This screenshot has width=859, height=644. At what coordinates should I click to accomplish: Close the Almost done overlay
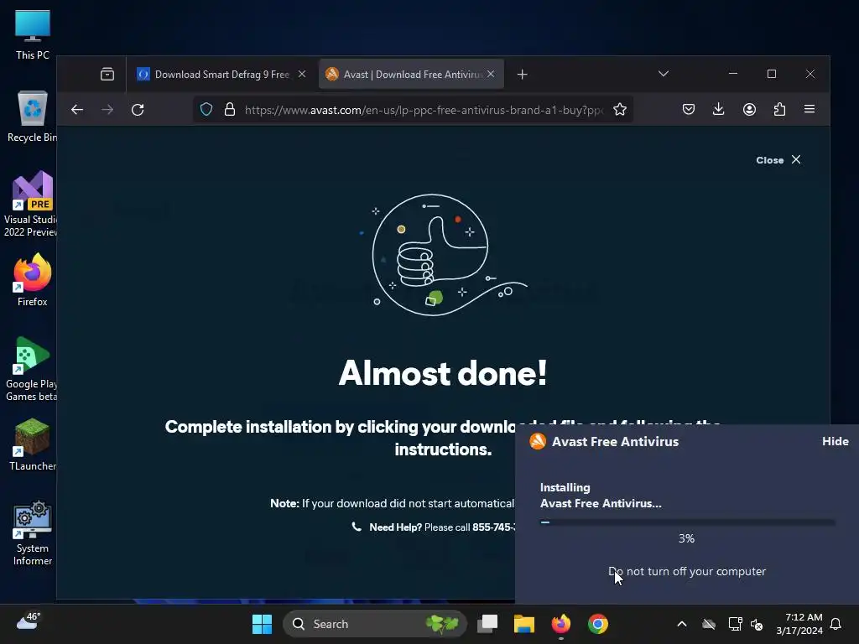(778, 160)
